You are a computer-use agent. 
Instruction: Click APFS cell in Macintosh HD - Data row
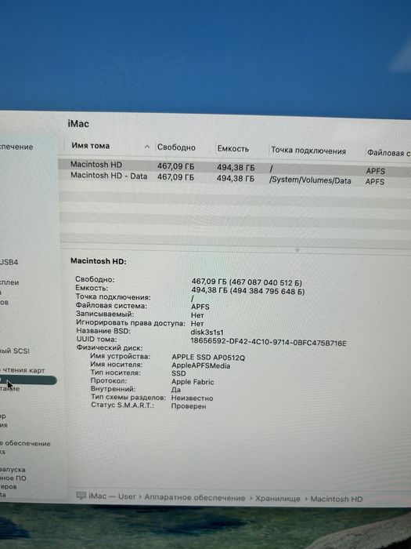tap(375, 182)
